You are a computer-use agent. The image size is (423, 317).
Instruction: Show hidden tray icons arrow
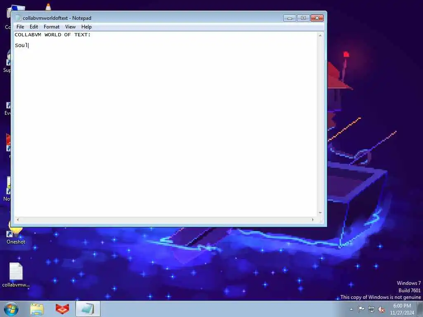tap(351, 309)
